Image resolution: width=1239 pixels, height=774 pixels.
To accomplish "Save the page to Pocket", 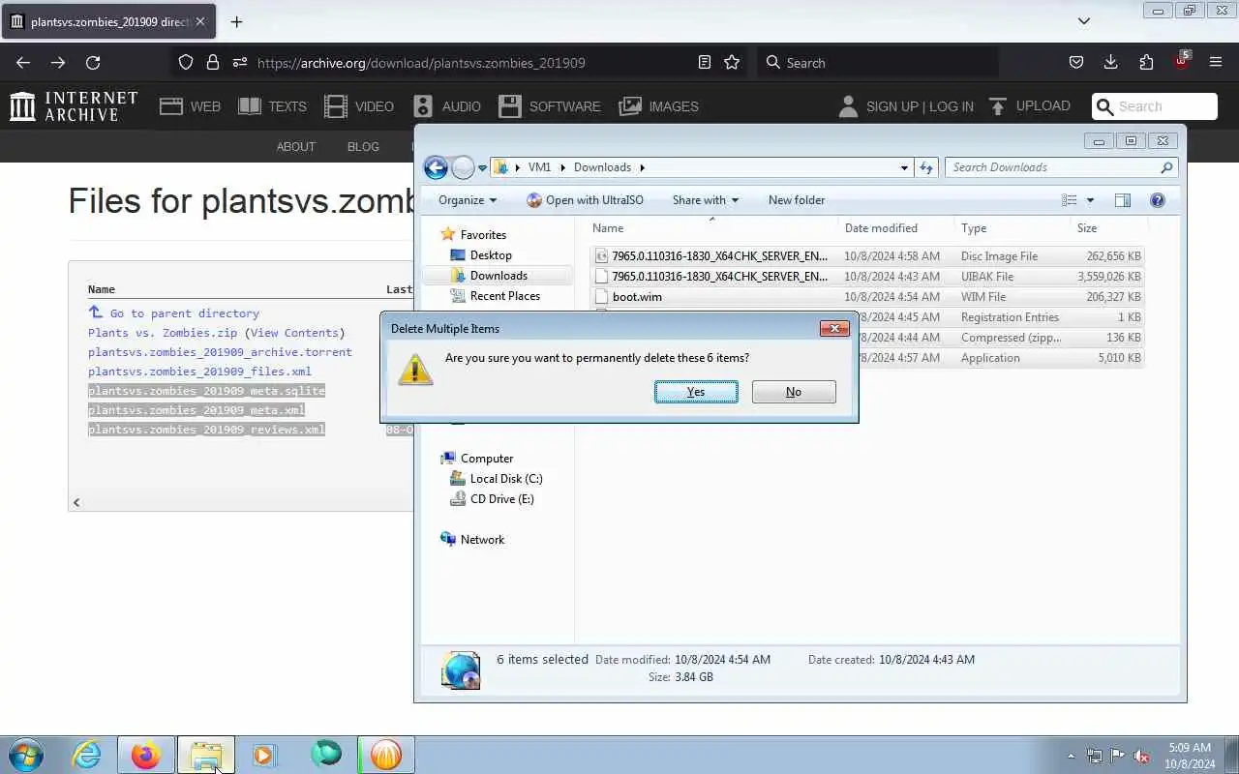I will 1076,62.
